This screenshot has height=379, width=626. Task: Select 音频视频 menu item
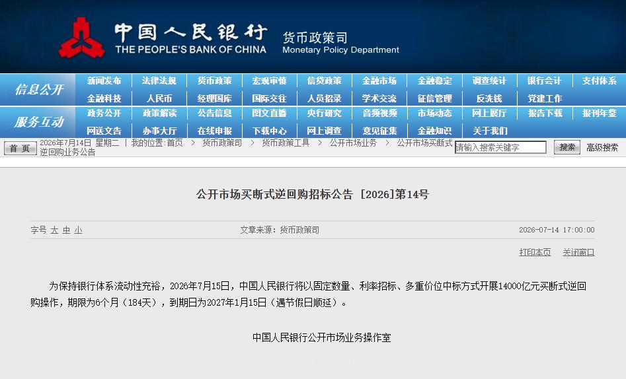[379, 114]
